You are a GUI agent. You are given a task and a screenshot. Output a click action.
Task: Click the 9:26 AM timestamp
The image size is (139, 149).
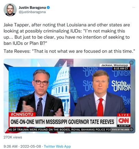[x=11, y=146]
